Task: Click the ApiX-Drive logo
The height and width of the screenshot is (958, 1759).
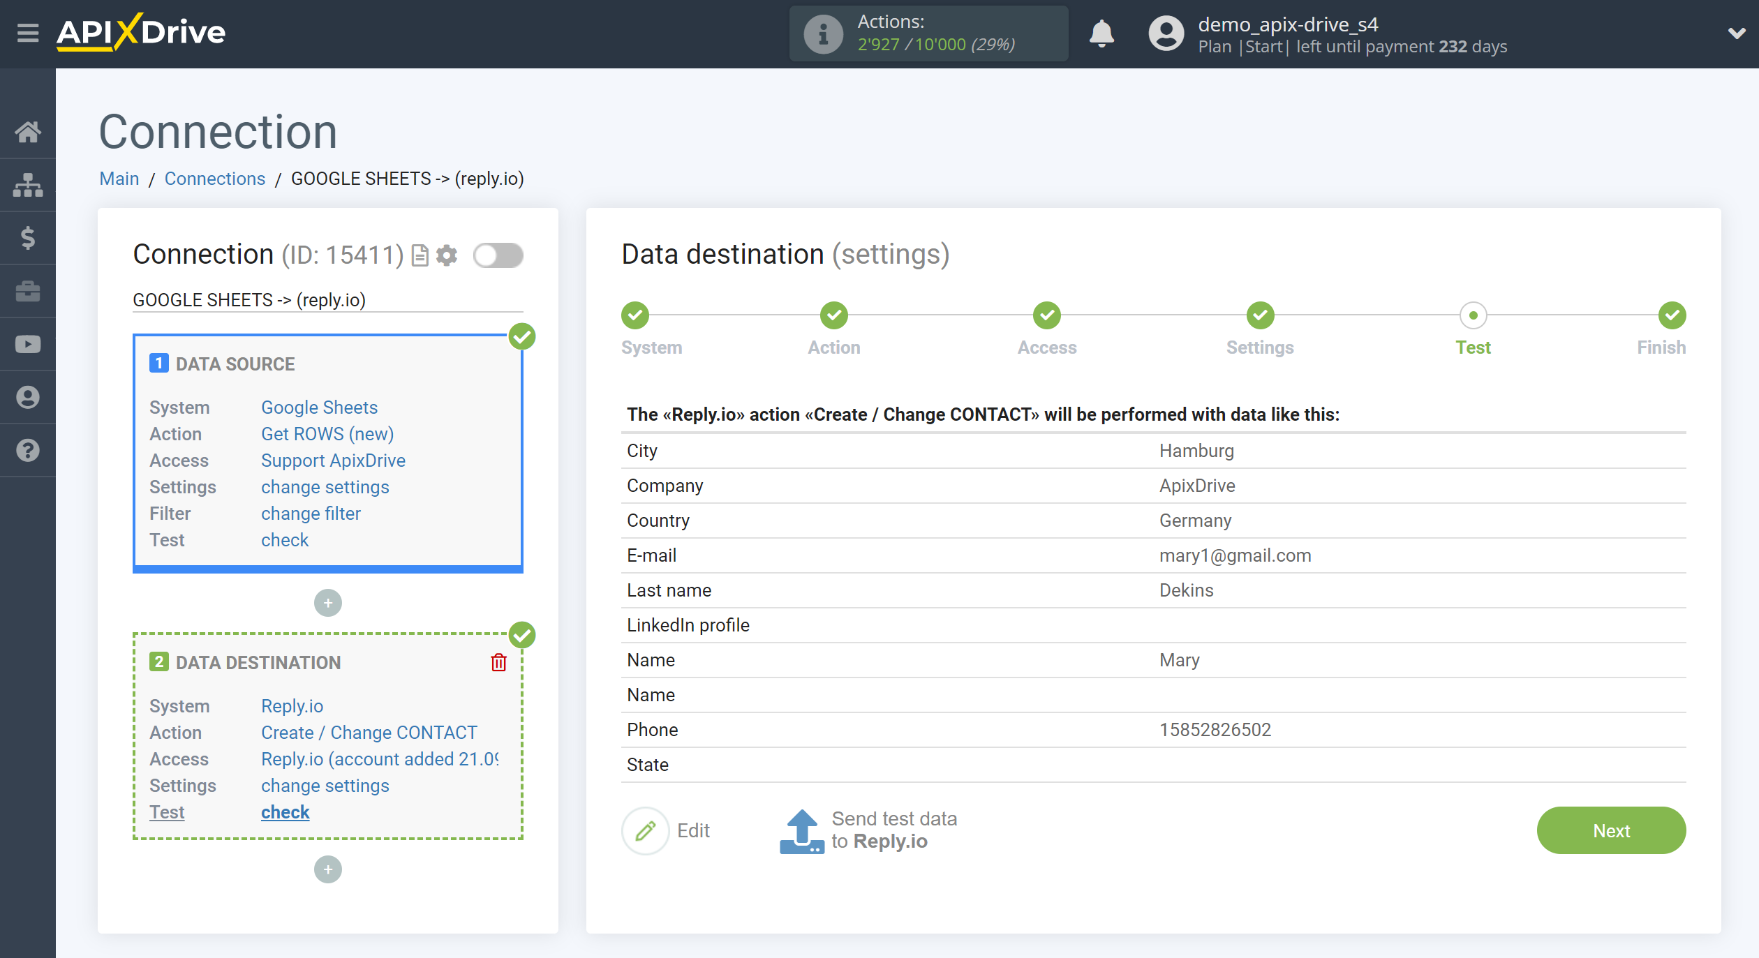Action: click(x=141, y=32)
